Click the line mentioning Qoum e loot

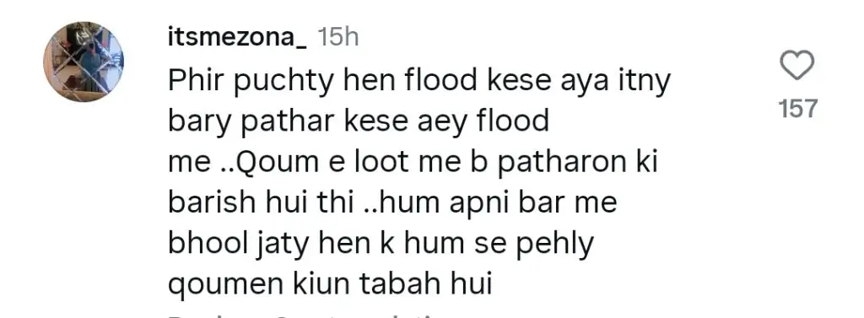(x=413, y=163)
